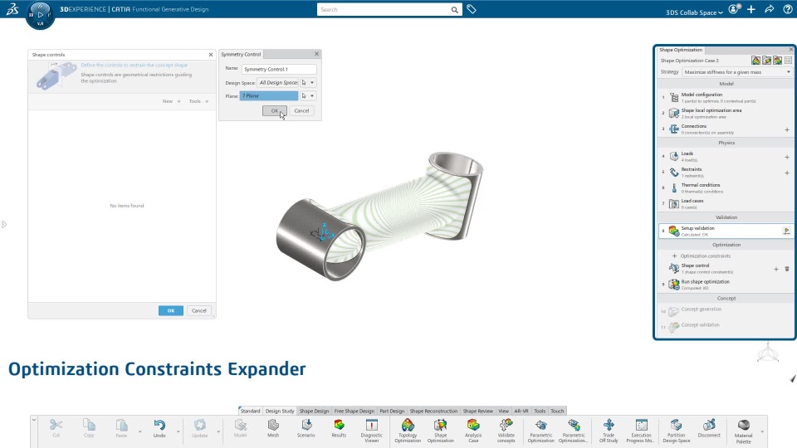The height and width of the screenshot is (448, 797).
Task: Open the Tools dropdown in Shape controls
Action: [x=198, y=101]
